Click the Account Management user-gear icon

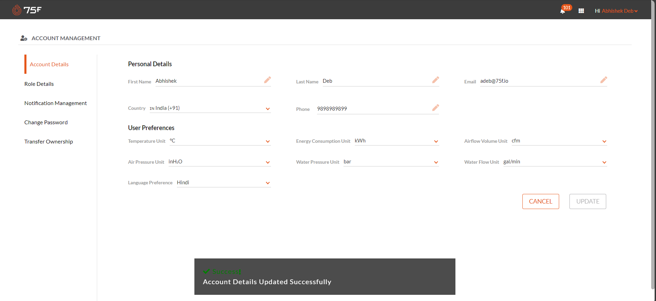24,38
